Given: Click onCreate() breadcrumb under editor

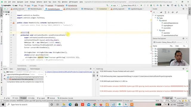Looking at the screenshot, I should pyautogui.click(x=33, y=66).
